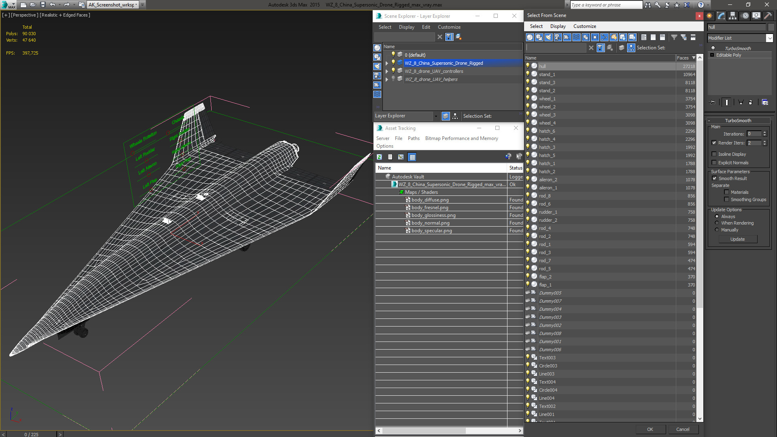Select Always update option
This screenshot has width=777, height=437.
[717, 216]
